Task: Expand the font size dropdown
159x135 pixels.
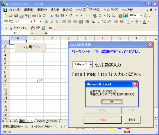Action: click(41, 22)
